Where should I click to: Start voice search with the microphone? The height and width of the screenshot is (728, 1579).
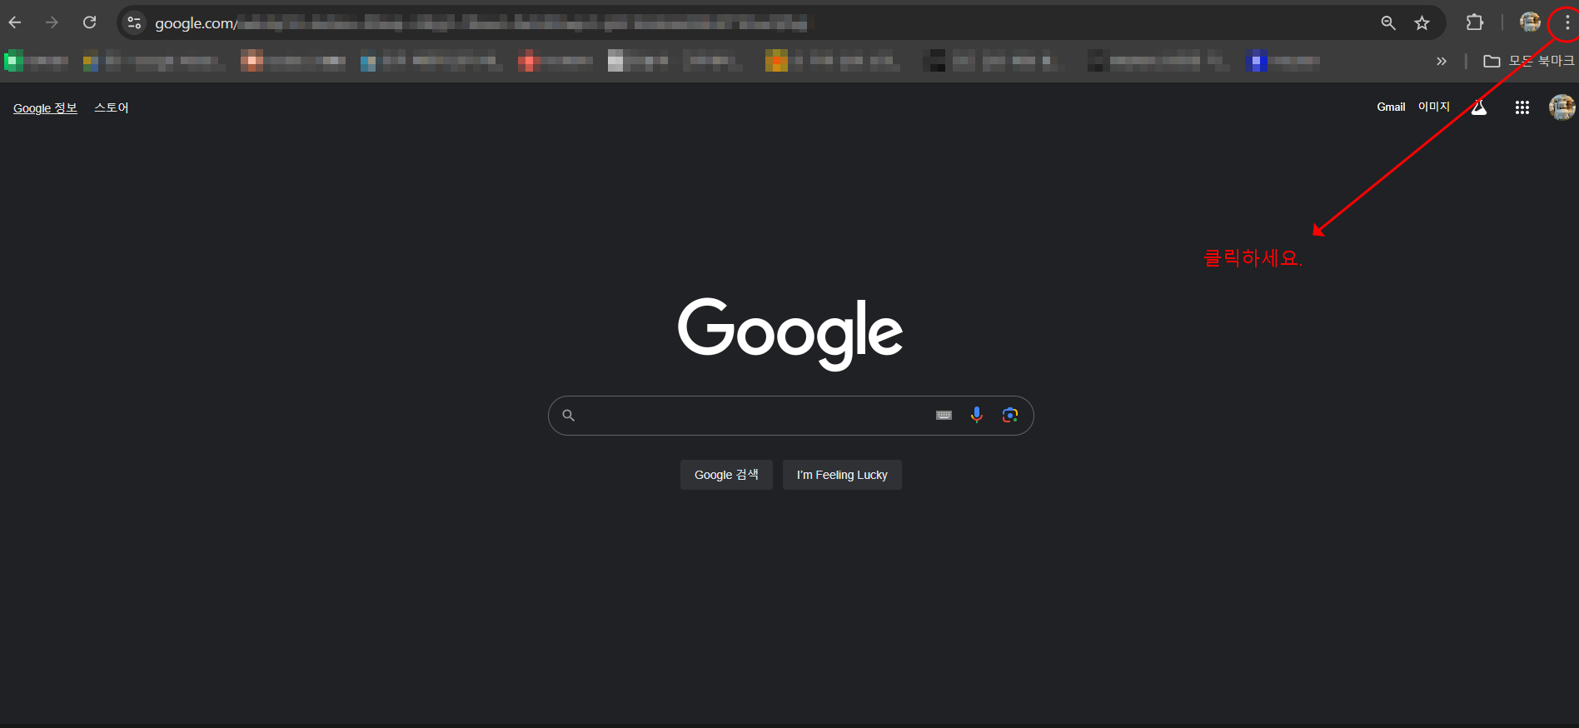[x=977, y=415]
